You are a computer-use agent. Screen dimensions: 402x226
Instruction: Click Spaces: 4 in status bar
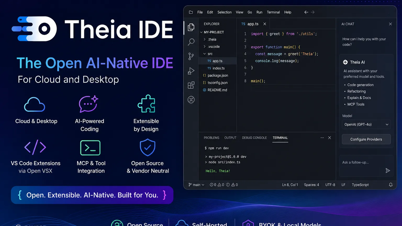[311, 185]
